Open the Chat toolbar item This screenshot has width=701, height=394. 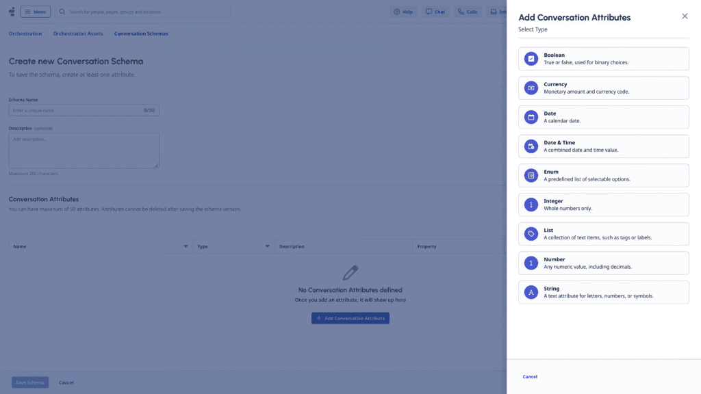point(435,12)
